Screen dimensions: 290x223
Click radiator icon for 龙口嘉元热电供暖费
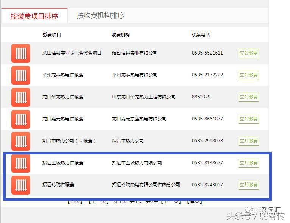point(21,119)
